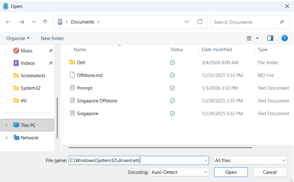294x182 pixels.
Task: Select This PC in the sidebar
Action: tap(28, 125)
